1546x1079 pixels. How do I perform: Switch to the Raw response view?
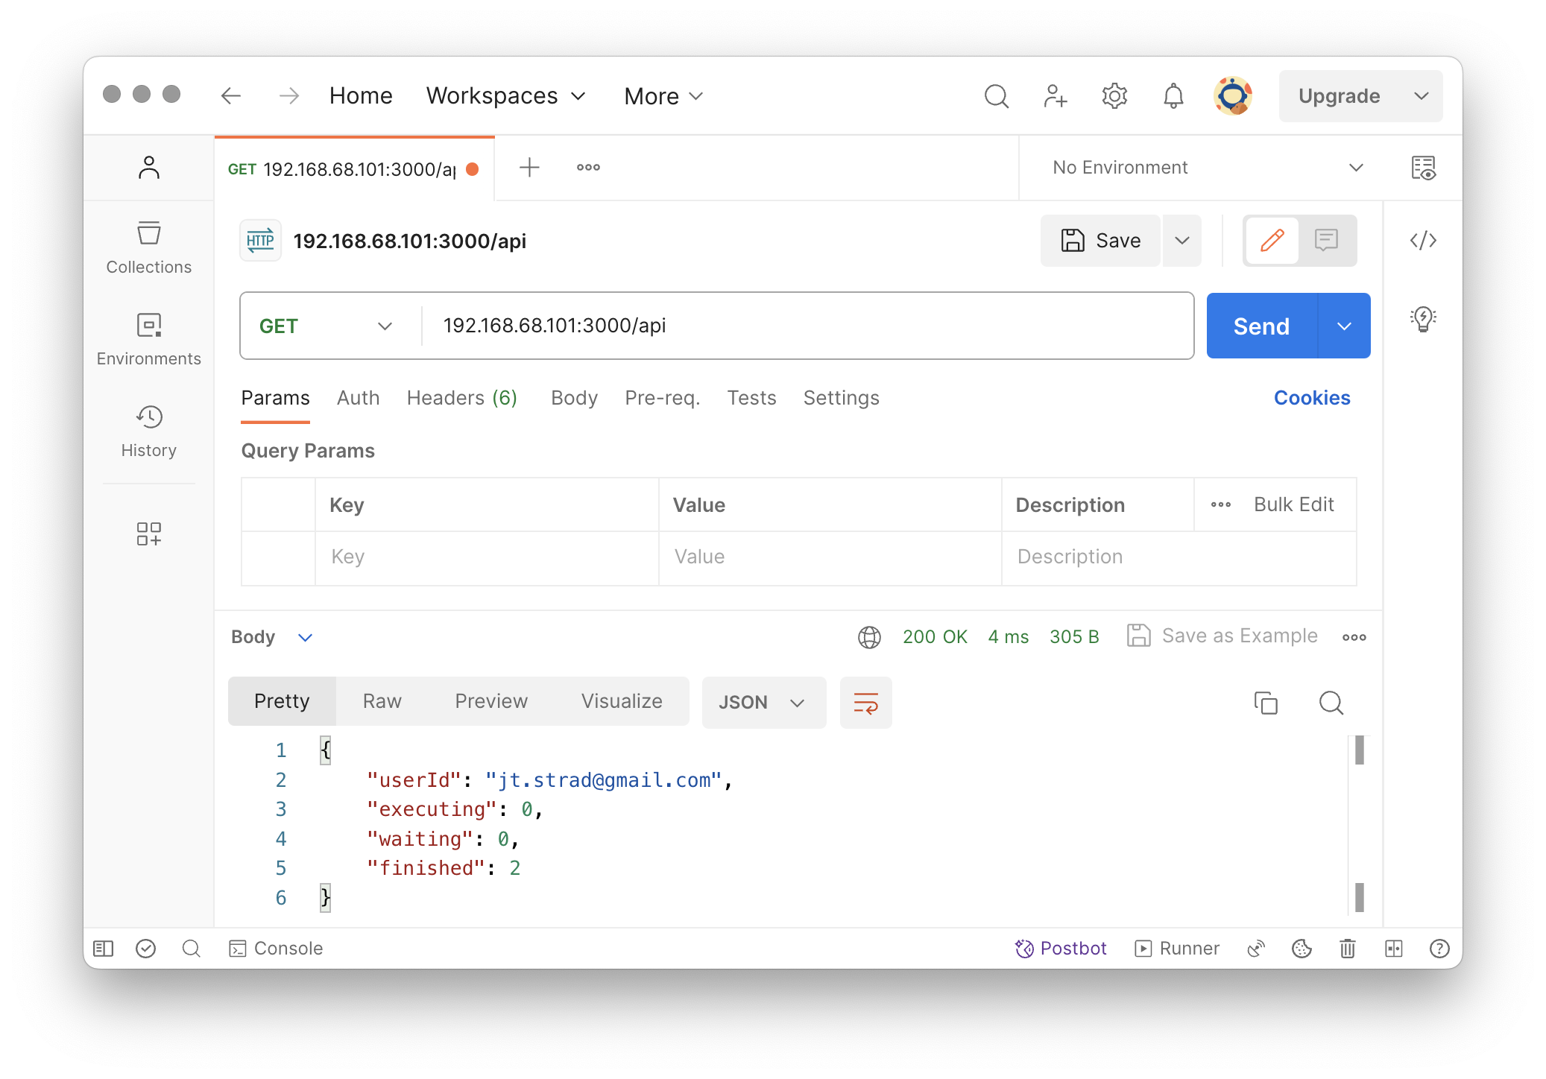[382, 701]
